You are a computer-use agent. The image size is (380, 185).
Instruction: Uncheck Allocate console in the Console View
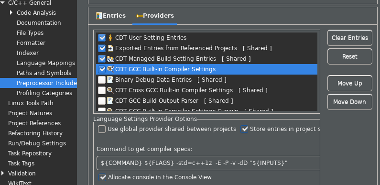pyautogui.click(x=102, y=177)
